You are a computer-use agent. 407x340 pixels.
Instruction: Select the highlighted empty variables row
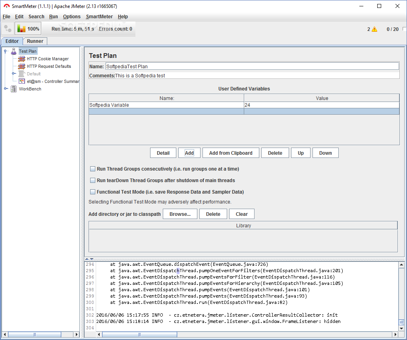(244, 111)
